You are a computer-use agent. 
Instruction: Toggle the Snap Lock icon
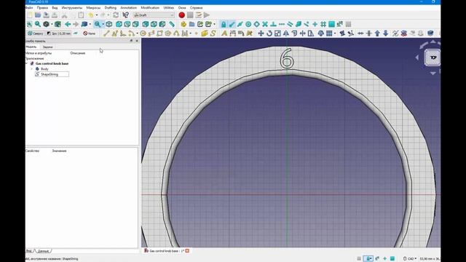224,24
